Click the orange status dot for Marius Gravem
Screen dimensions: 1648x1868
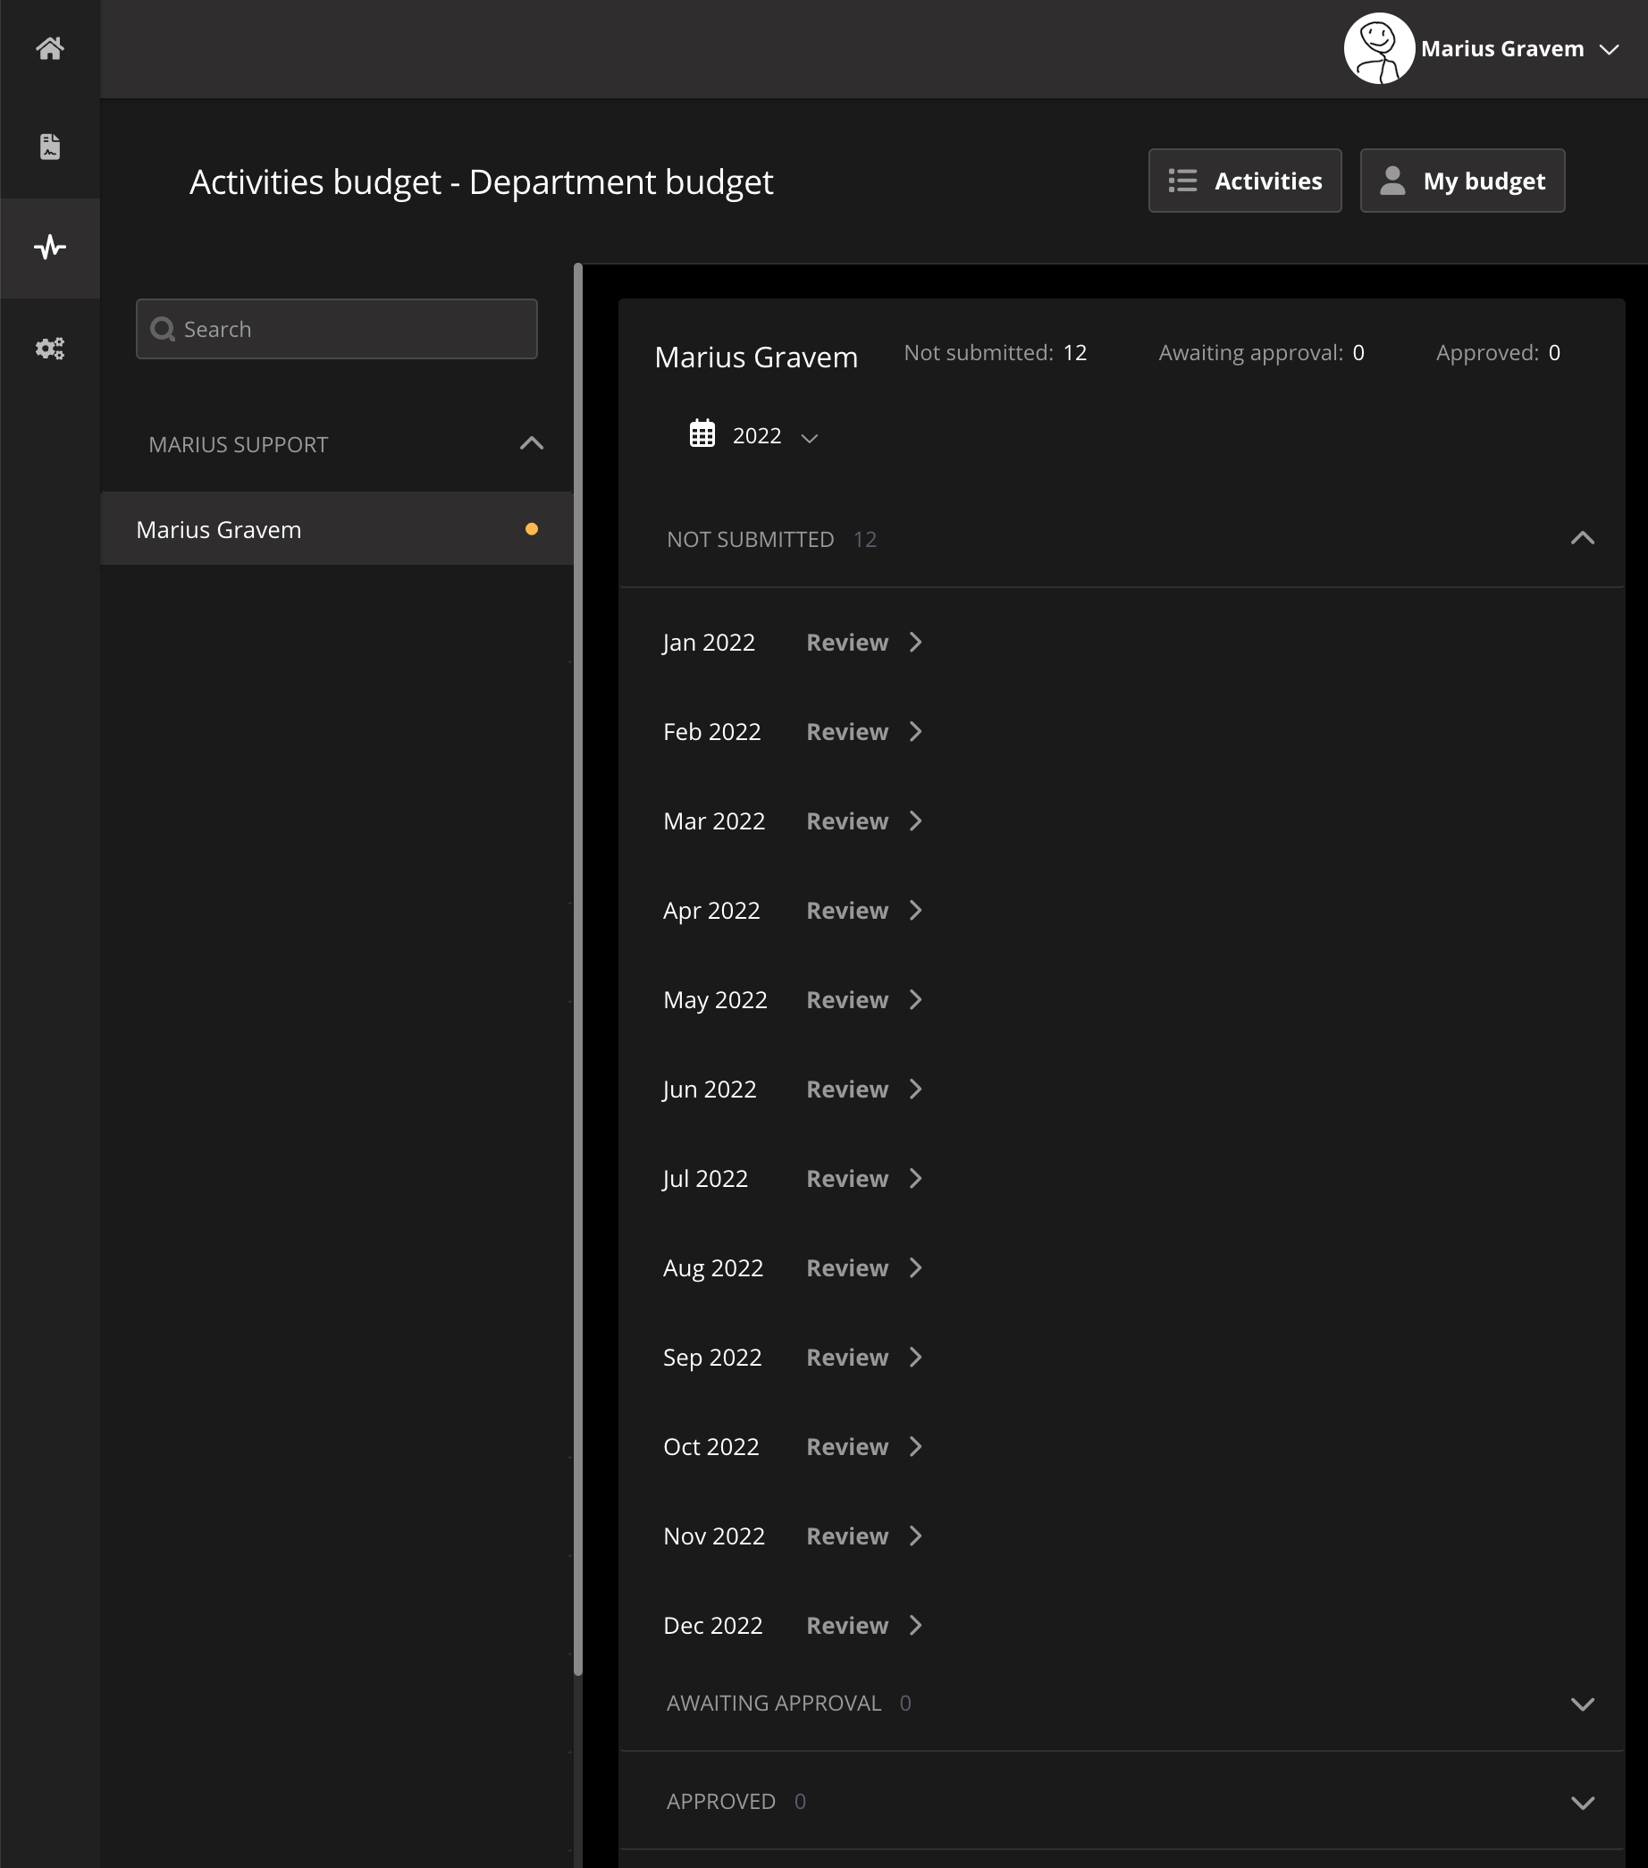tap(531, 529)
